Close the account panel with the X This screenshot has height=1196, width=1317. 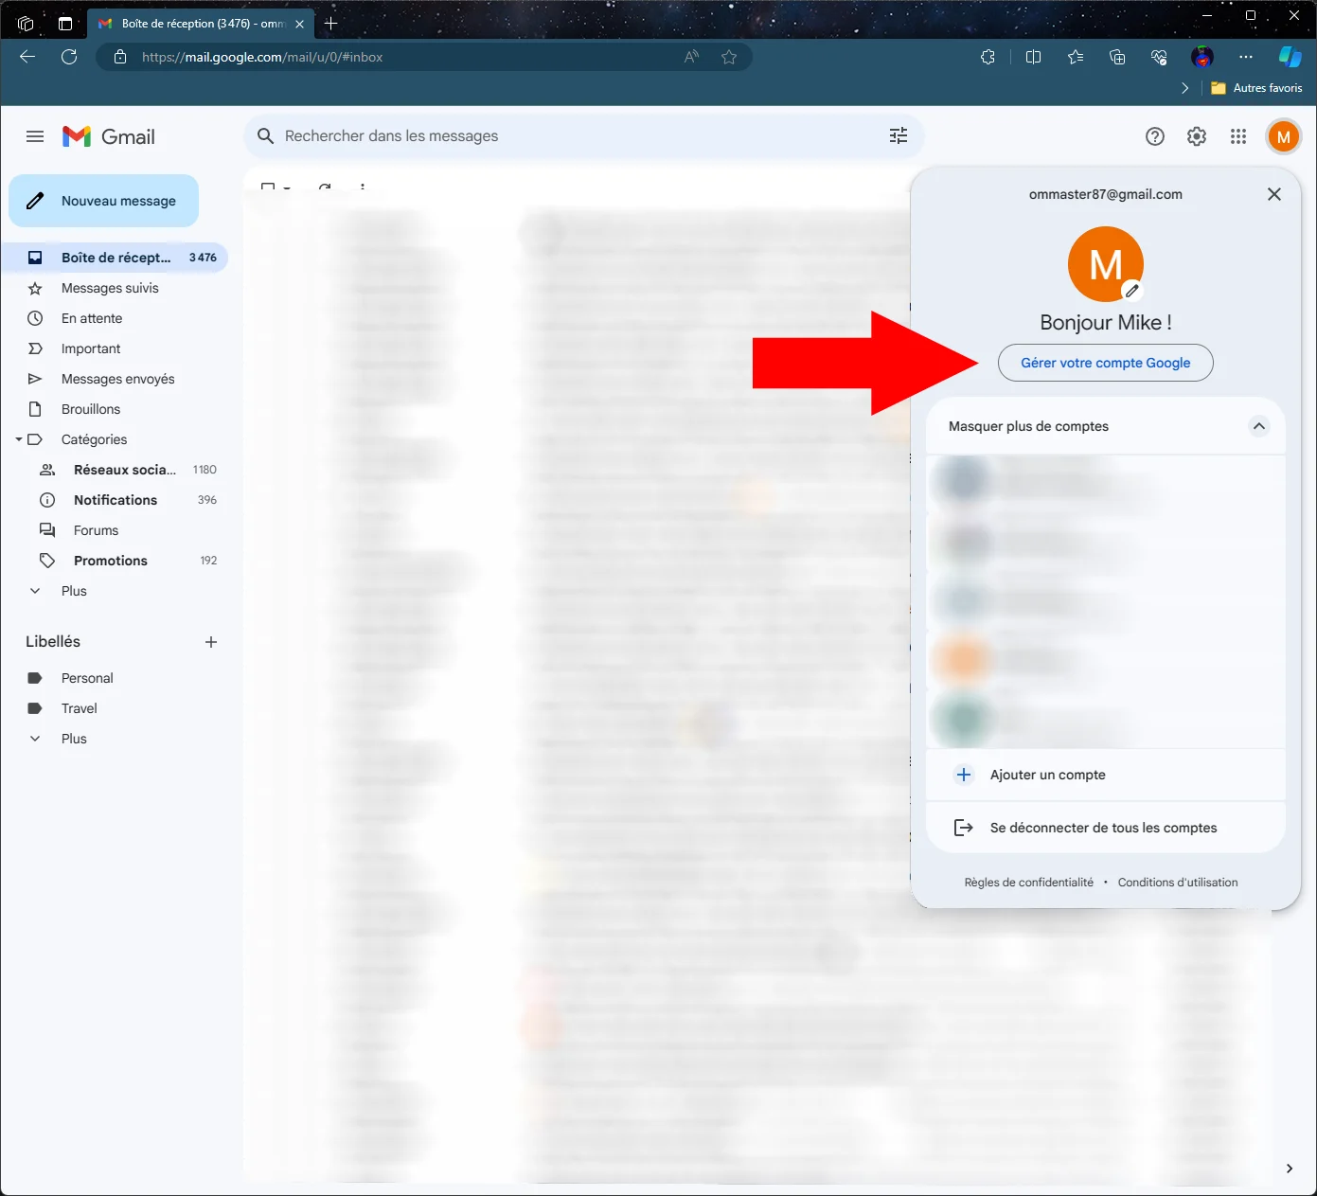click(x=1274, y=194)
